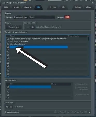
Task: Close the Settings window with X
Action: click(93, 3)
